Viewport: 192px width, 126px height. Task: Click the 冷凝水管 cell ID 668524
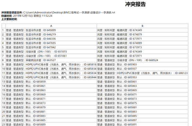click(x=142, y=60)
